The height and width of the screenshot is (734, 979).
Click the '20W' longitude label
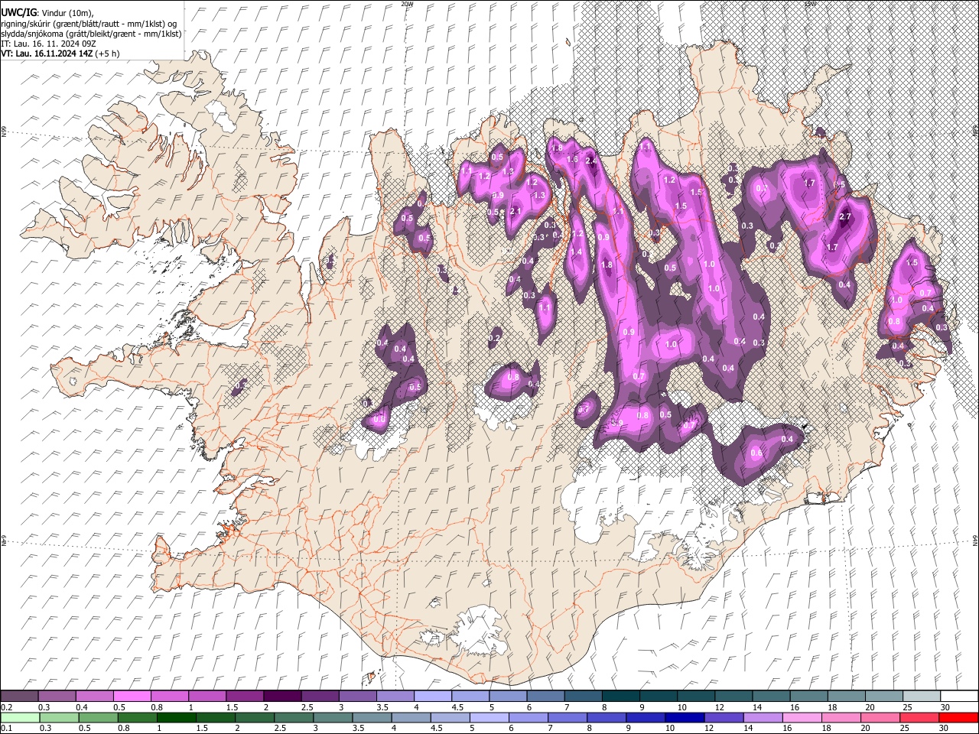click(x=407, y=4)
